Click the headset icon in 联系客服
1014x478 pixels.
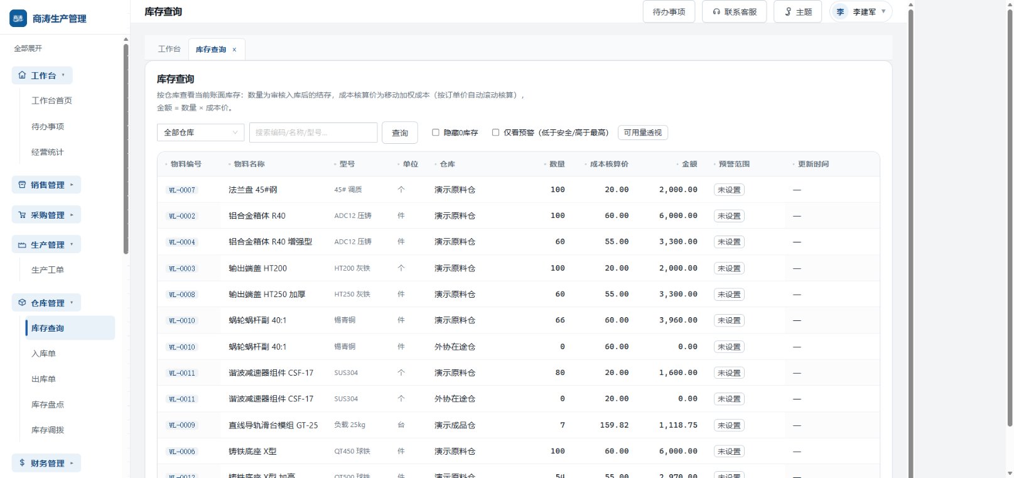[x=716, y=12]
